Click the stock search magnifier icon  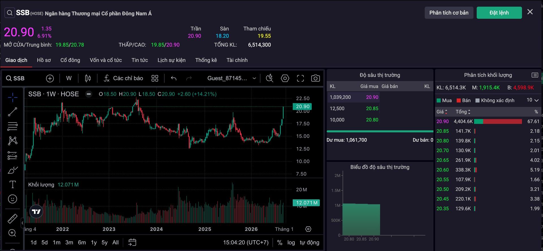tap(10, 13)
